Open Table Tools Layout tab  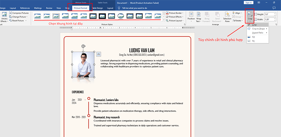[x=110, y=8]
